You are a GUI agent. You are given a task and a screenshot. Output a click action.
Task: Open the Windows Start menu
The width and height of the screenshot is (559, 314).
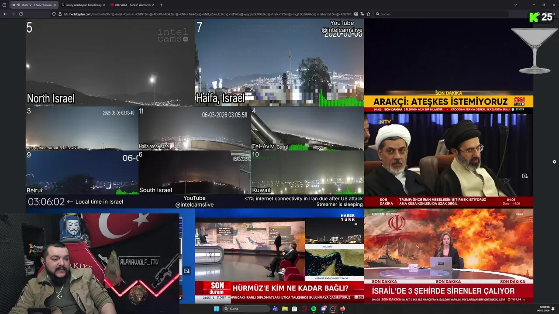coord(217,309)
